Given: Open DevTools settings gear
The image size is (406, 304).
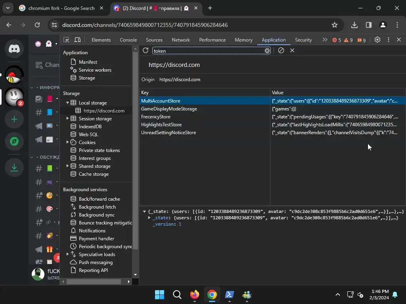Looking at the screenshot, I should coord(377,40).
